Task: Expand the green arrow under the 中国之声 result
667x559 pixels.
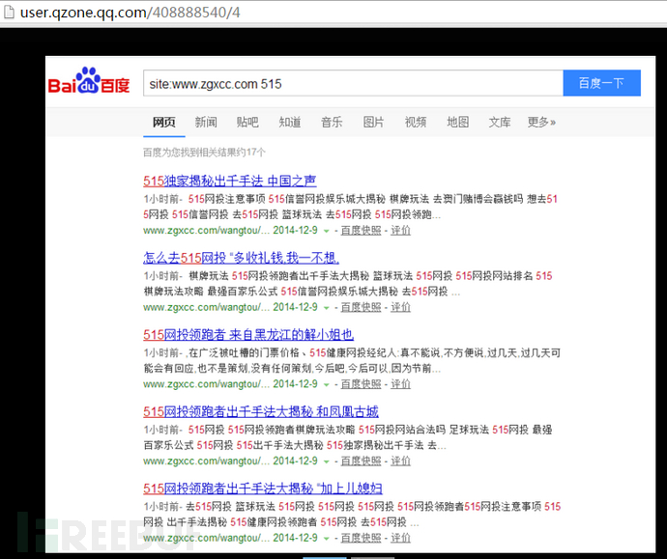Action: coord(327,231)
